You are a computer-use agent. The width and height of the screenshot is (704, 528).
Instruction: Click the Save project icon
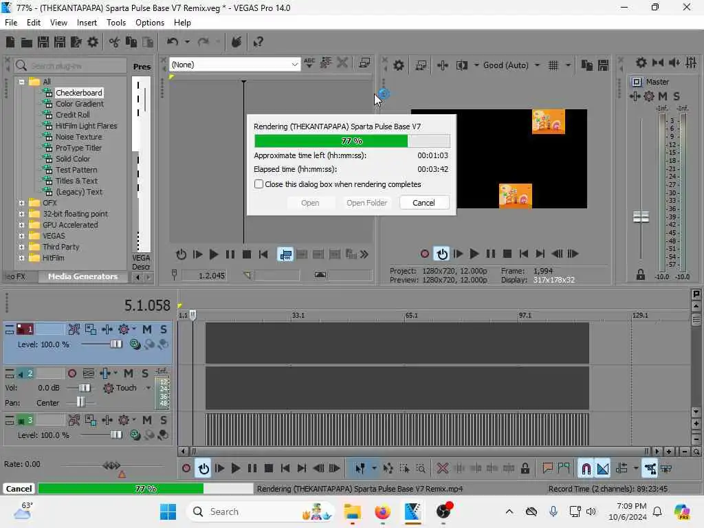tap(43, 42)
